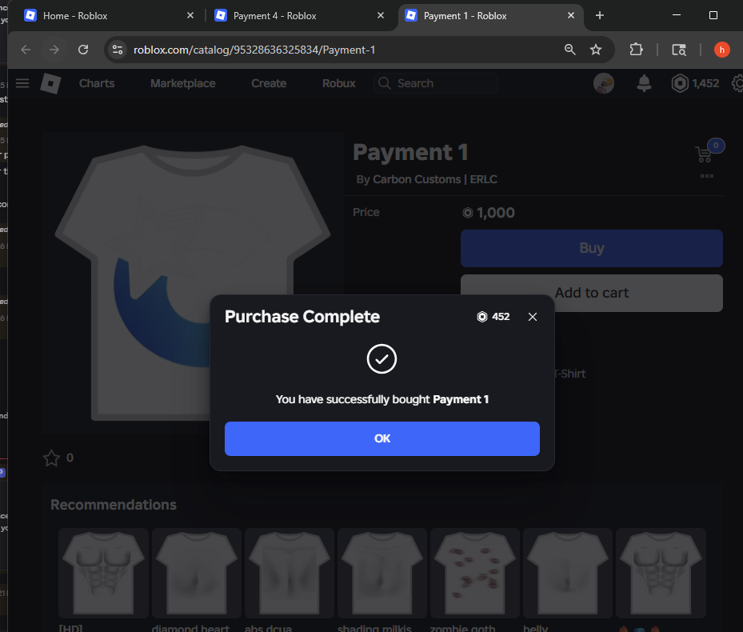Open Roblox notifications bell
743x632 pixels.
(644, 83)
